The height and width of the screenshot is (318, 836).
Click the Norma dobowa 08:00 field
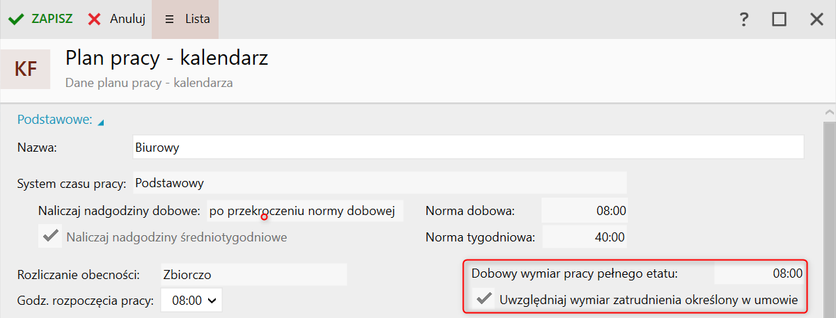click(x=584, y=210)
